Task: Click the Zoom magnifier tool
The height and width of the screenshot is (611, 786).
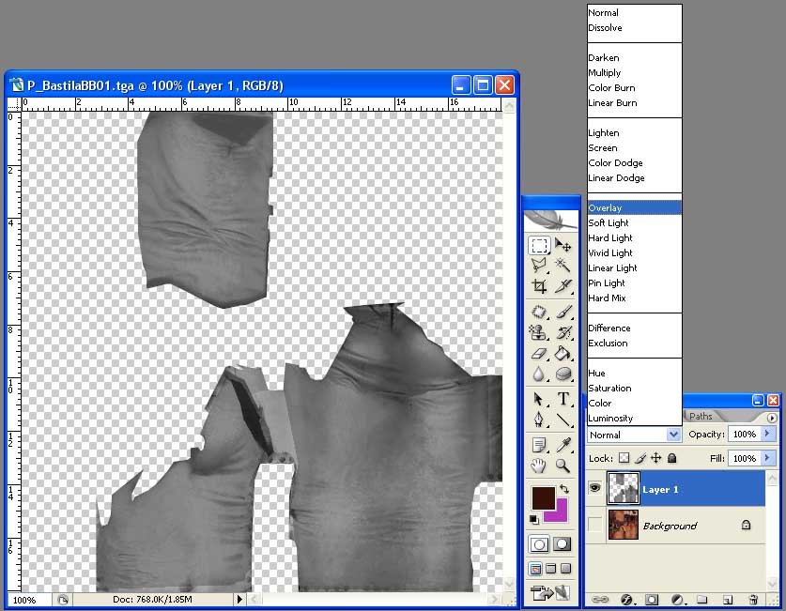Action: pos(563,466)
